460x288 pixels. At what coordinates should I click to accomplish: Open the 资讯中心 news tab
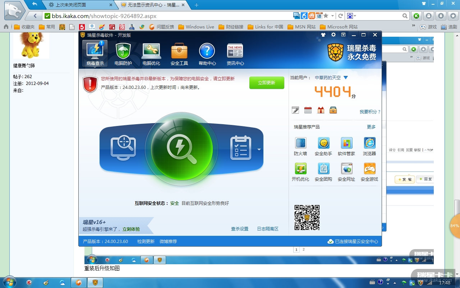coord(235,54)
